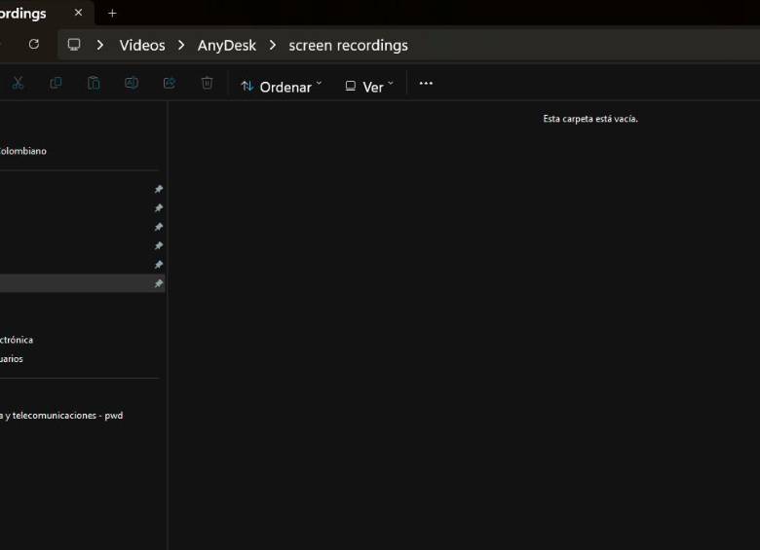Viewport: 760px width, 550px height.
Task: Open the Ordenar sort dropdown
Action: 282,87
